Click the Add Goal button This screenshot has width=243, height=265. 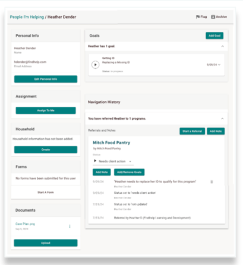click(x=214, y=36)
